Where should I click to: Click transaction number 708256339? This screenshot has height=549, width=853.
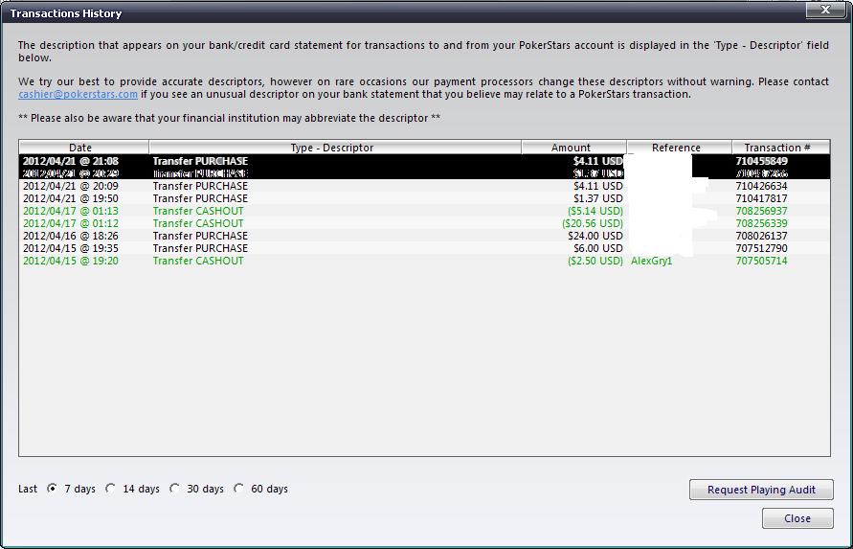(x=762, y=224)
